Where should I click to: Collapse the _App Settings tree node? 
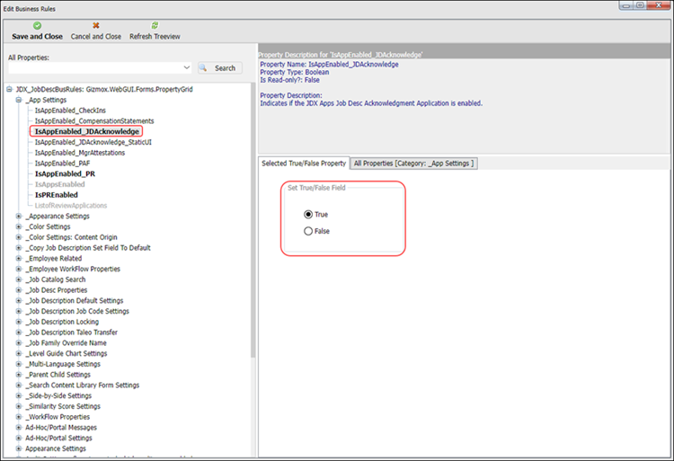click(19, 100)
